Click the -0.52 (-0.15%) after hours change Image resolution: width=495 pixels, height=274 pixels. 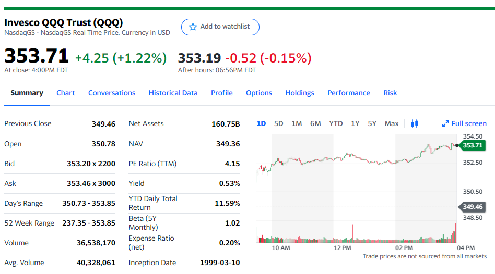click(268, 58)
